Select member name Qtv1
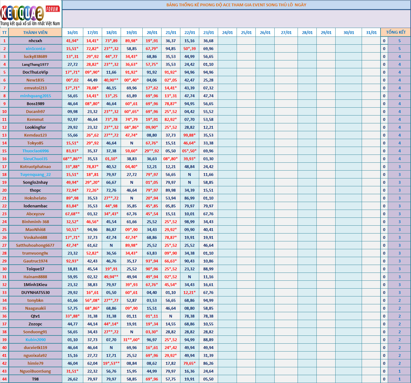This screenshot has height=383, width=411. [x=35, y=316]
